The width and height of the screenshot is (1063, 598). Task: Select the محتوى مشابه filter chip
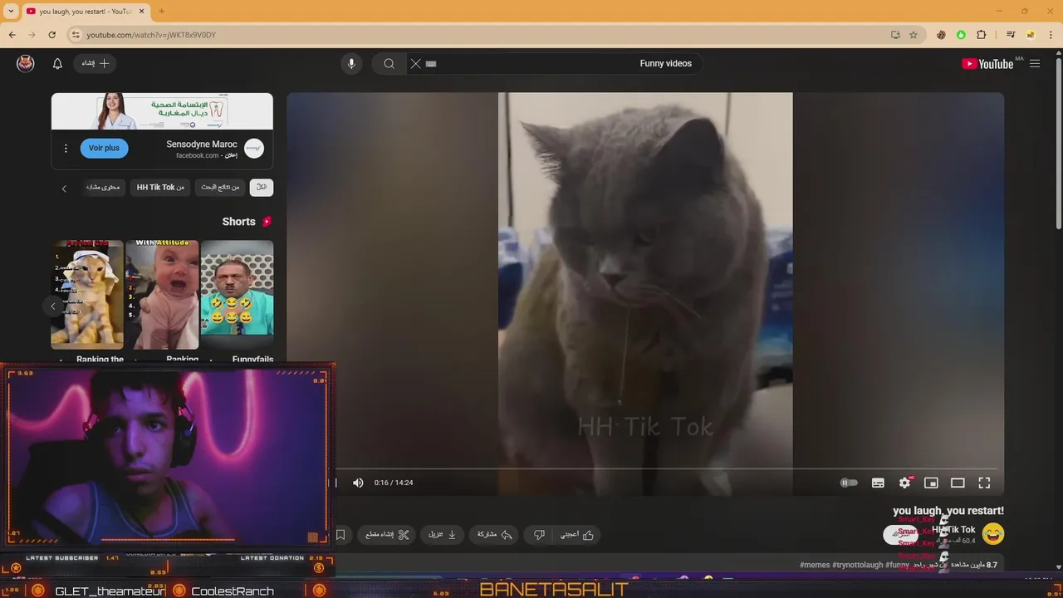(103, 188)
